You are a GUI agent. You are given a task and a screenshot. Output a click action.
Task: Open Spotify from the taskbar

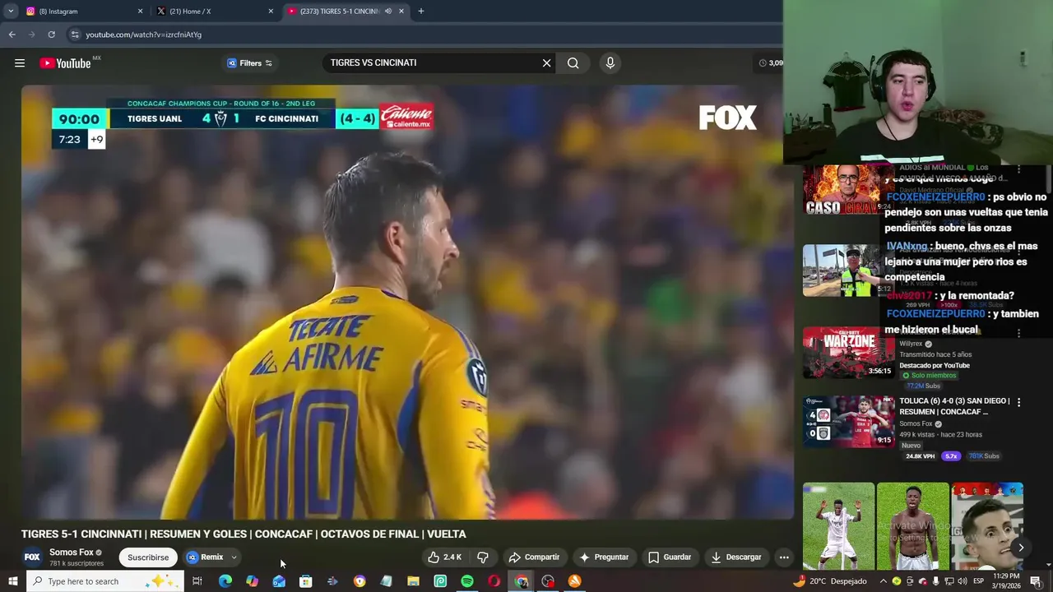tap(467, 581)
